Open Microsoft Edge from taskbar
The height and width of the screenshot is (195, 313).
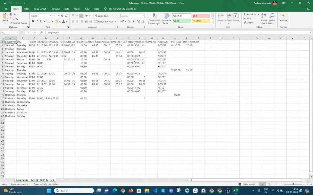pyautogui.click(x=115, y=191)
